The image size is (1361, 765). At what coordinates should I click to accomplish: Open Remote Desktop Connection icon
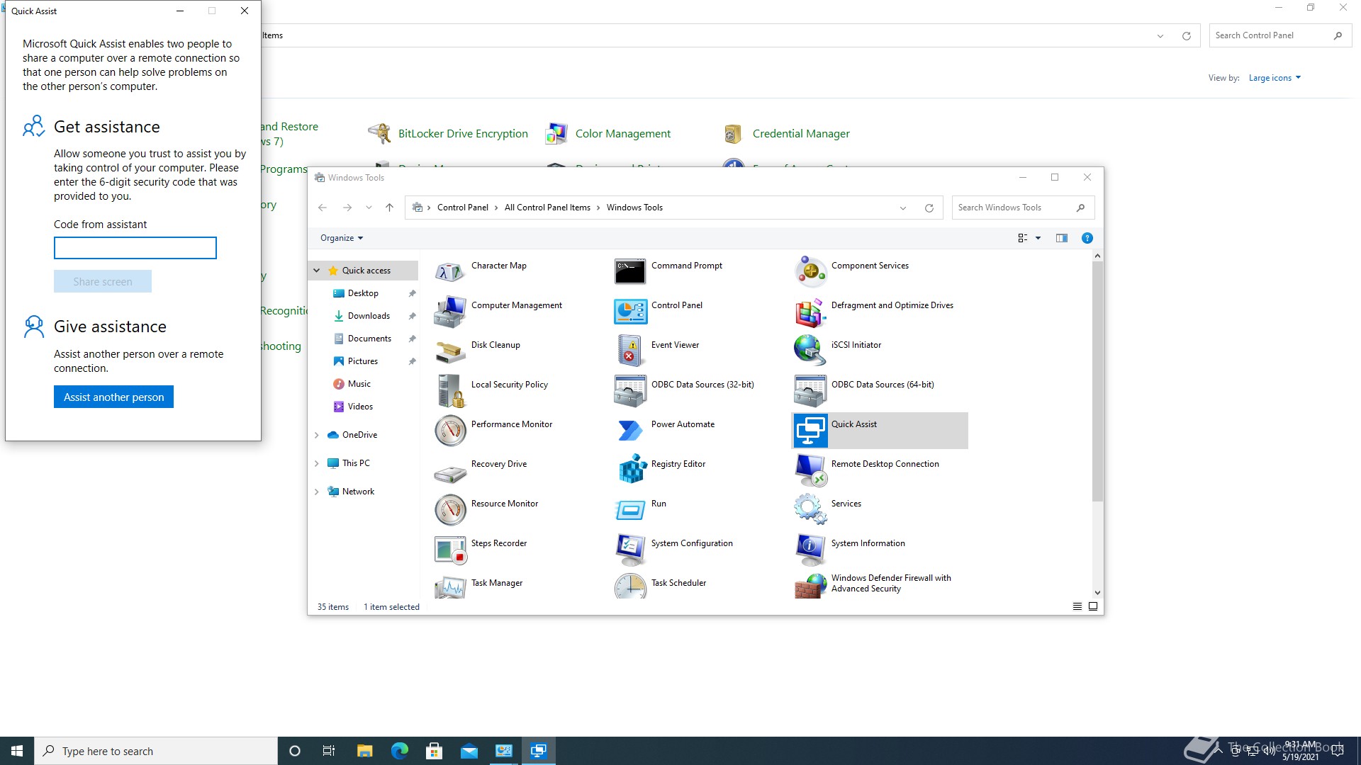click(810, 470)
